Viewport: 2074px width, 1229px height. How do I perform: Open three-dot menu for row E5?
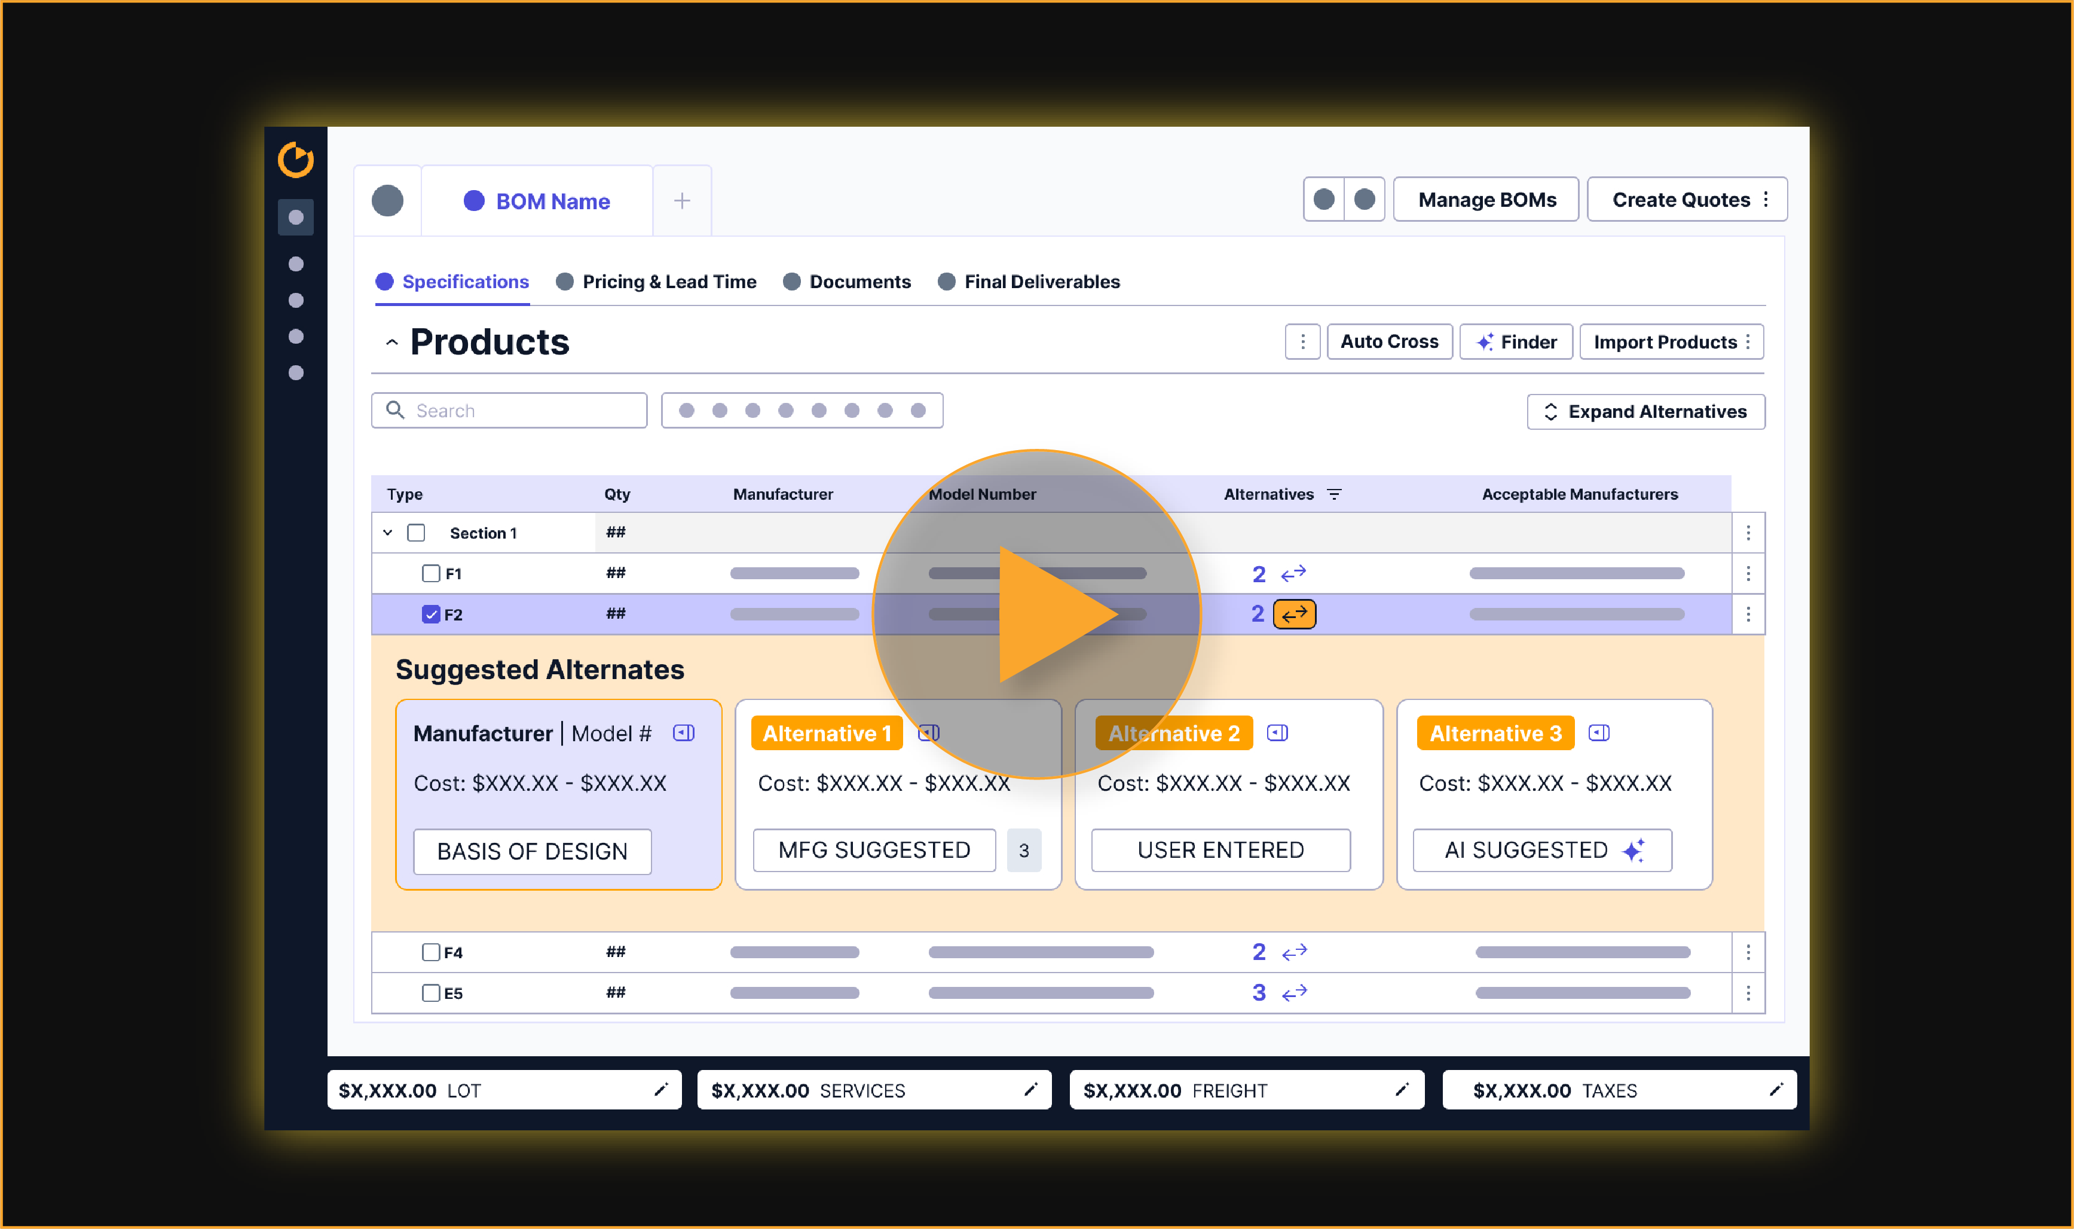coord(1748,993)
